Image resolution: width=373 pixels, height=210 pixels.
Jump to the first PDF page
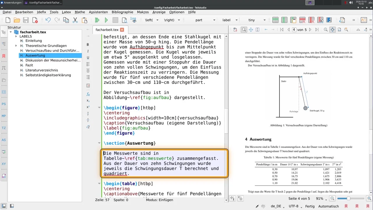pos(282,30)
